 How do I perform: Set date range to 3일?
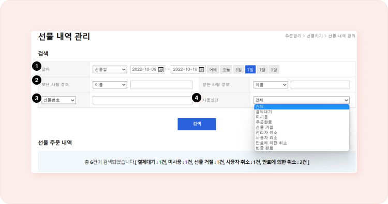(238, 70)
